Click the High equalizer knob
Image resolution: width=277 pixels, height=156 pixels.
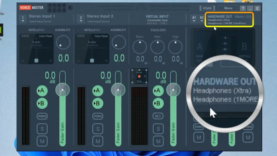175,47
